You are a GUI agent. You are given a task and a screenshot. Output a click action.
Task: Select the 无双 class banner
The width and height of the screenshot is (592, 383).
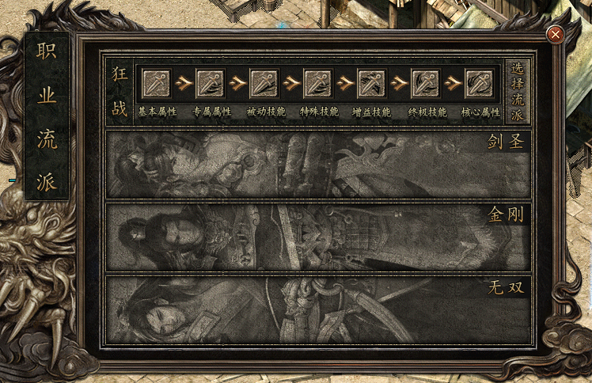318,309
